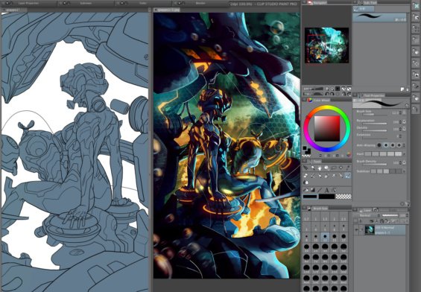Click the black square fit icon below Navigator
This screenshot has height=292, width=421.
tap(338, 89)
